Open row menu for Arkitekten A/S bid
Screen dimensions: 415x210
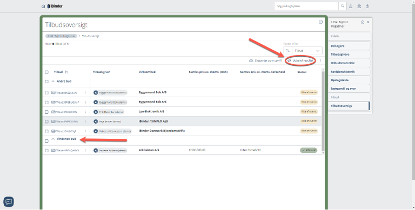click(x=85, y=150)
